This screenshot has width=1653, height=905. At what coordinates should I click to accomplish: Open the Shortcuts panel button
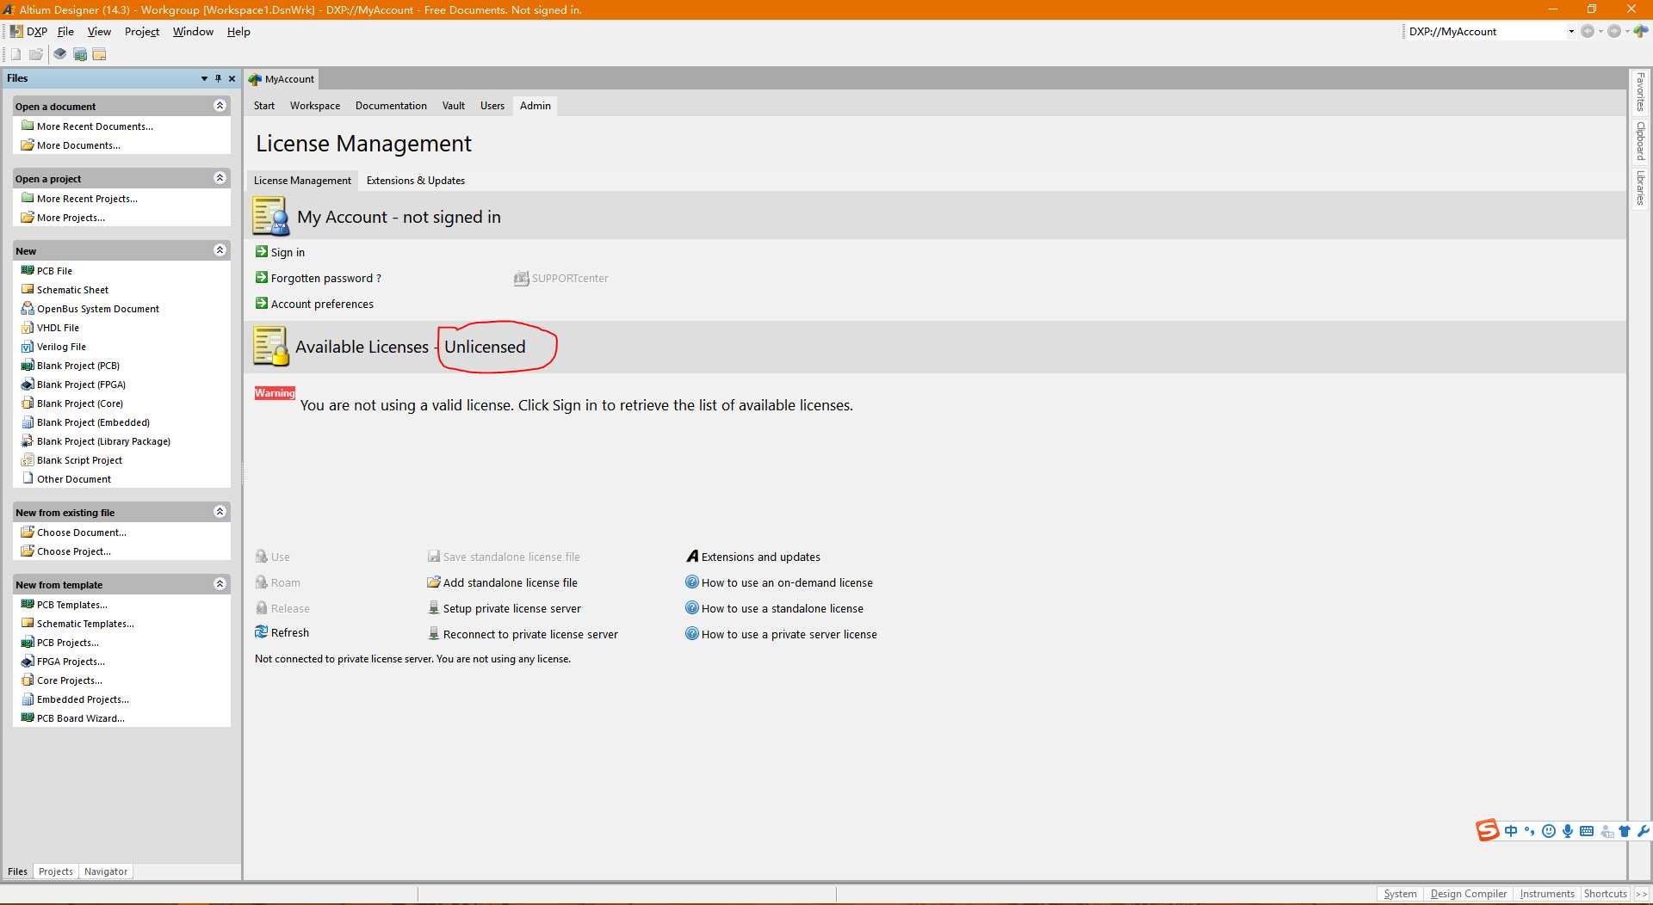[x=1605, y=894]
